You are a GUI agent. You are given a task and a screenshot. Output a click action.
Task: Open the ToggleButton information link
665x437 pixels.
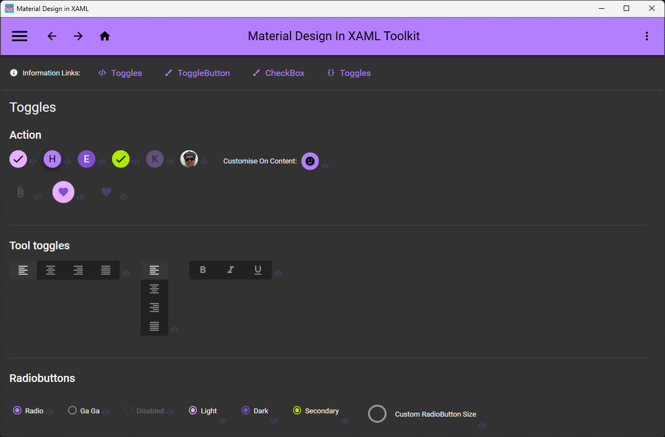click(x=197, y=73)
